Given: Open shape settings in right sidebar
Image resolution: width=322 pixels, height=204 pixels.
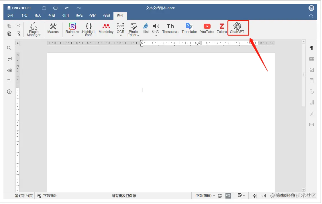Looking at the screenshot, I should [x=311, y=92].
